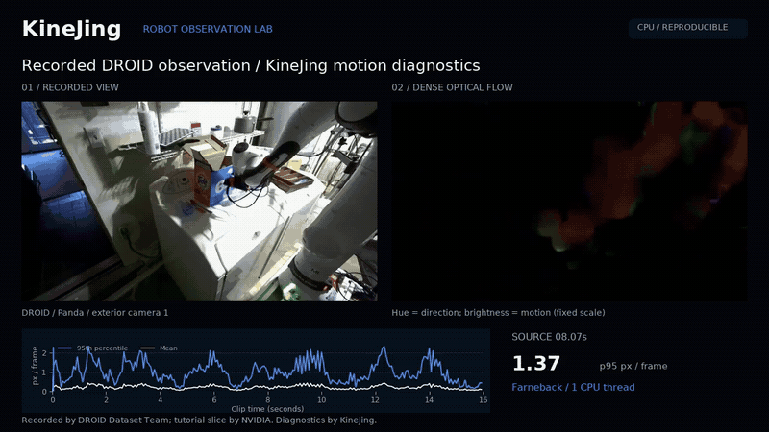Click the Hue = direction brightness caption
This screenshot has width=769, height=432.
[498, 313]
